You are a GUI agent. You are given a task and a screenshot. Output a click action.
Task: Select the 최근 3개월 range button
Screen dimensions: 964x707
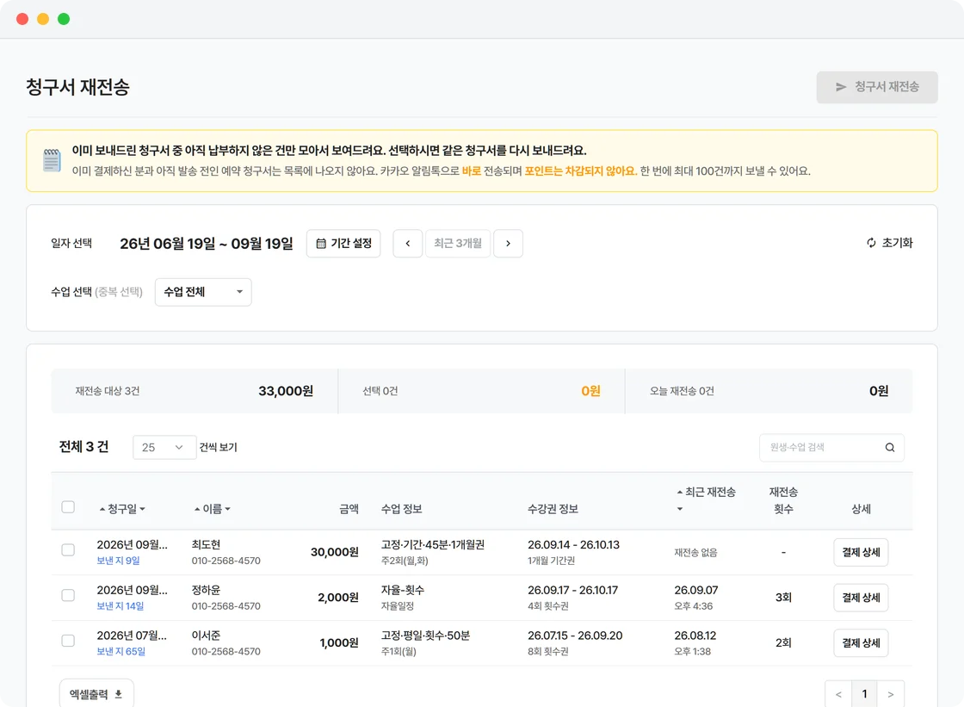click(458, 244)
